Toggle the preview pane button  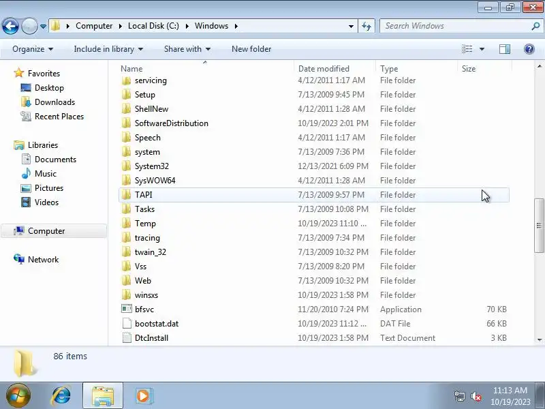505,49
